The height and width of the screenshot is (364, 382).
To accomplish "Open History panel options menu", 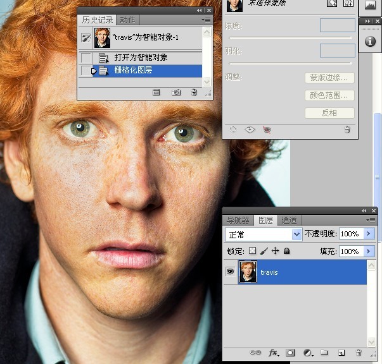I will pos(206,20).
